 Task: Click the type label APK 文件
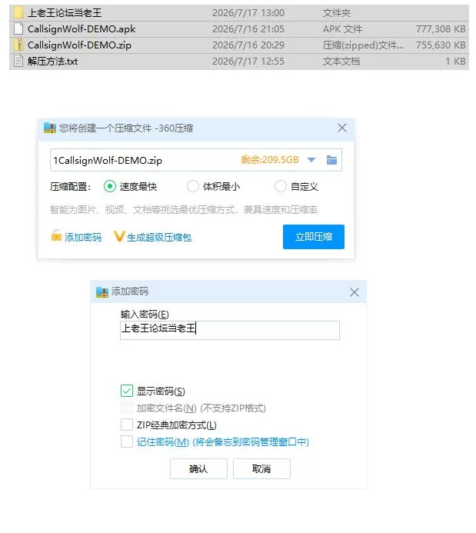342,29
